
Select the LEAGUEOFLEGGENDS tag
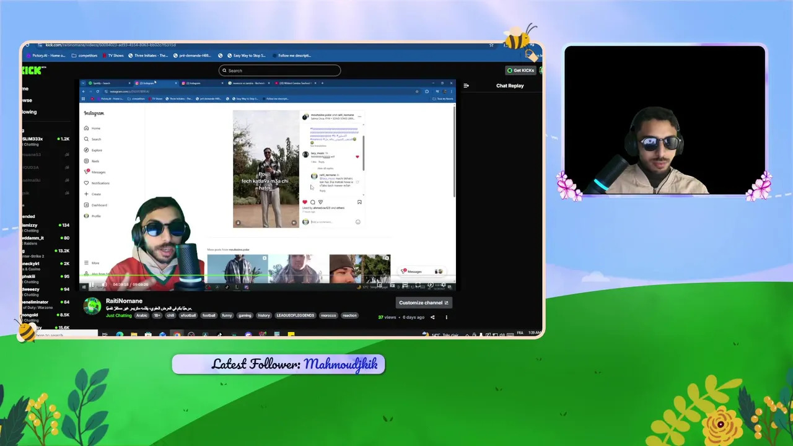(296, 315)
